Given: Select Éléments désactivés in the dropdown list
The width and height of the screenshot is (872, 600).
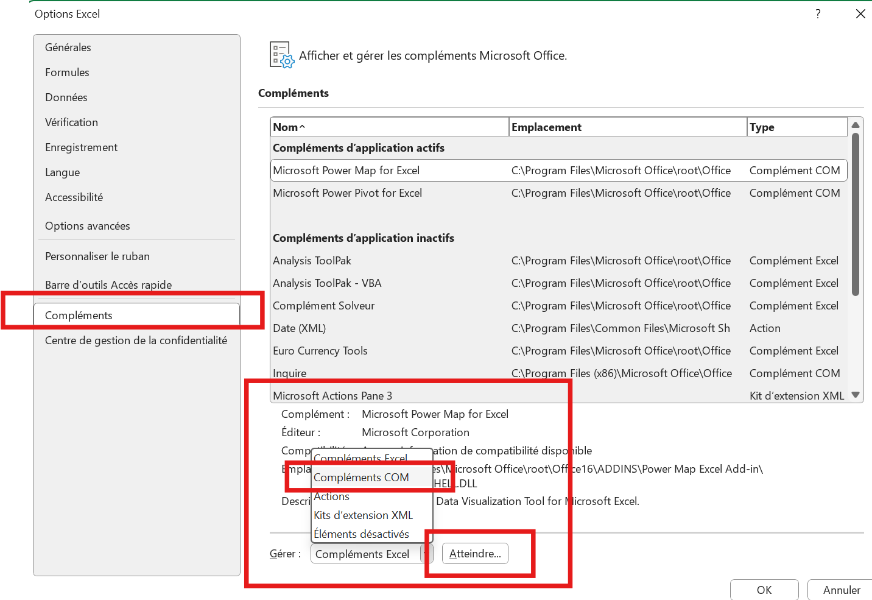Looking at the screenshot, I should tap(372, 534).
